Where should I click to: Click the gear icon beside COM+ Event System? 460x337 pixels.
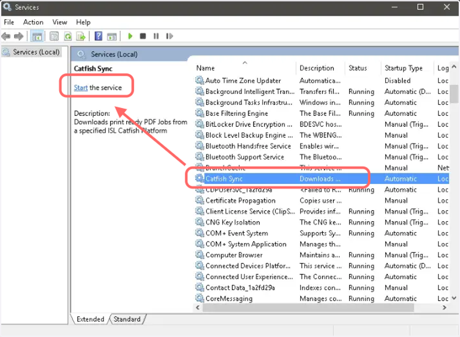tap(199, 233)
